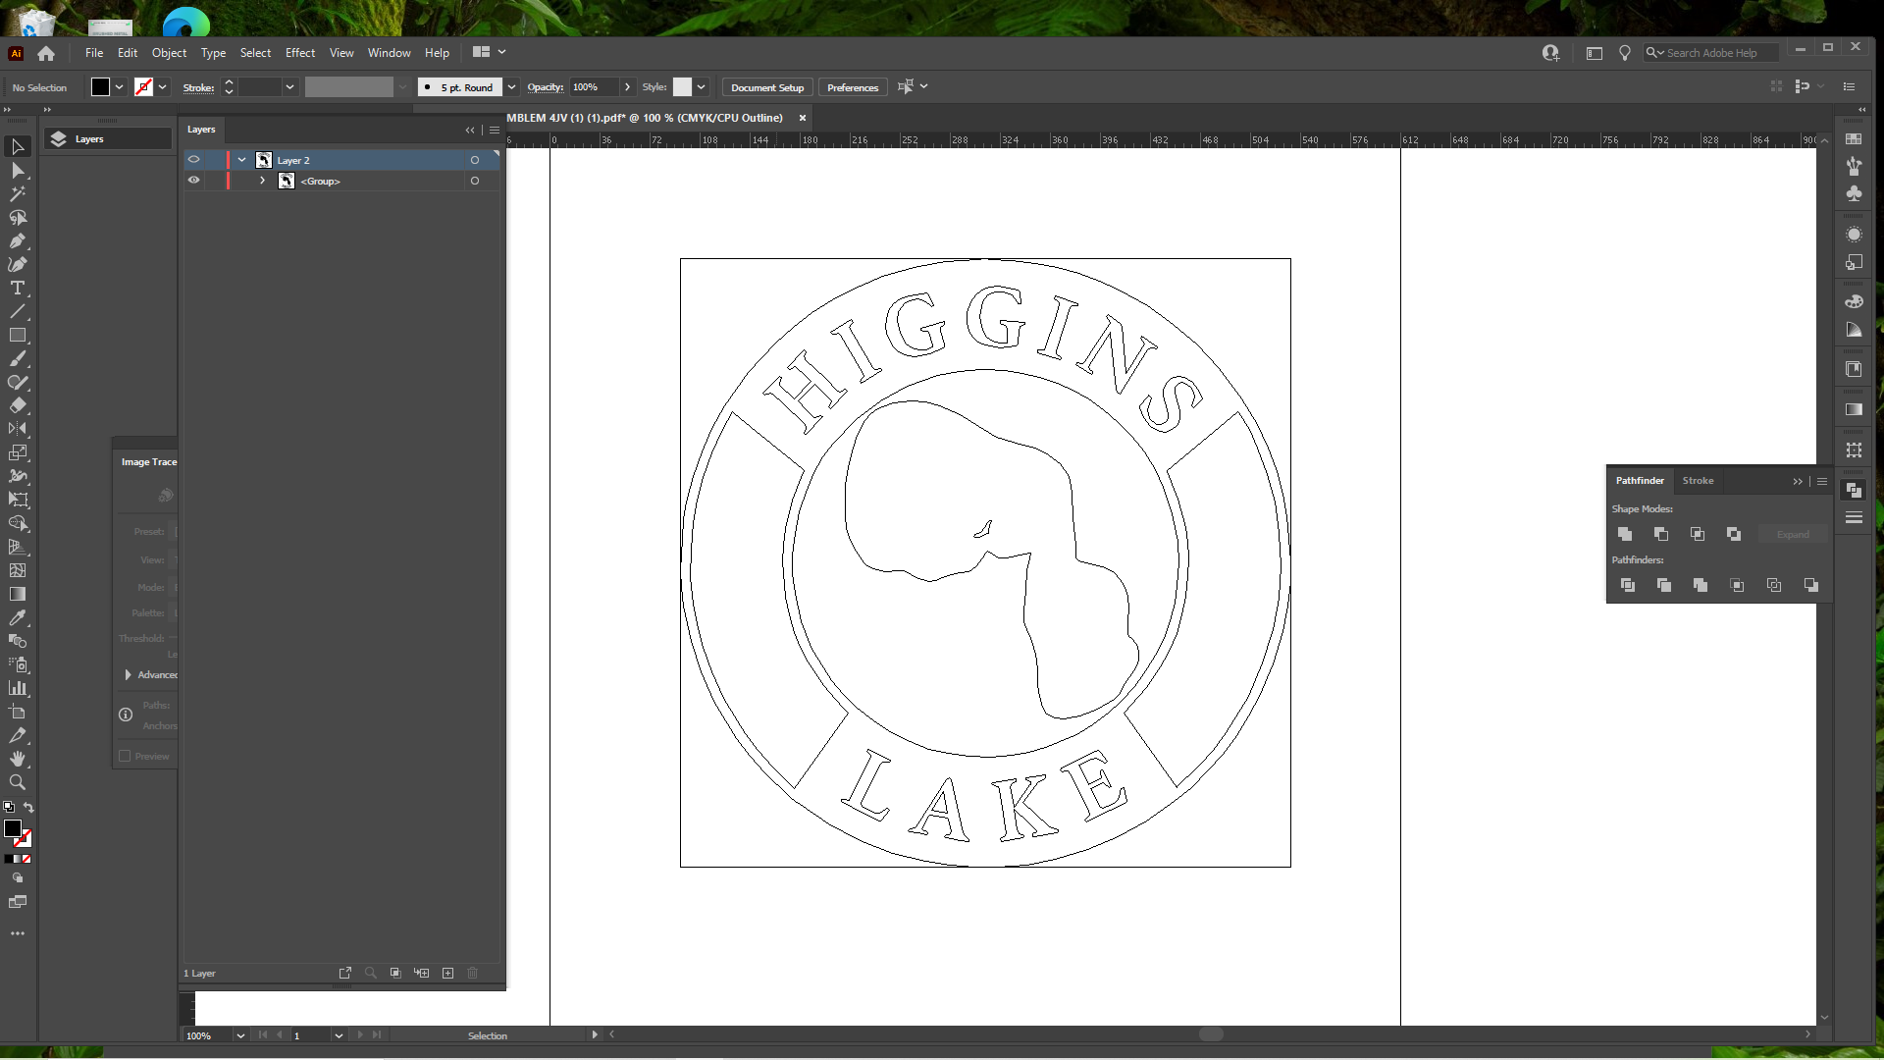Click Fill swatch in toolbar bottom
This screenshot has width=1884, height=1060.
tap(13, 829)
